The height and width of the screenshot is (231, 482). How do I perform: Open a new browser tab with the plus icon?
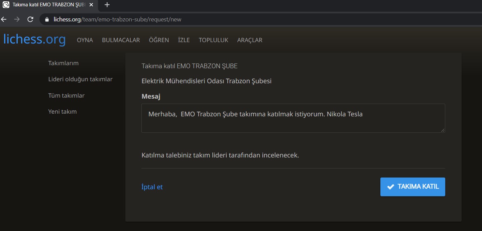[107, 5]
